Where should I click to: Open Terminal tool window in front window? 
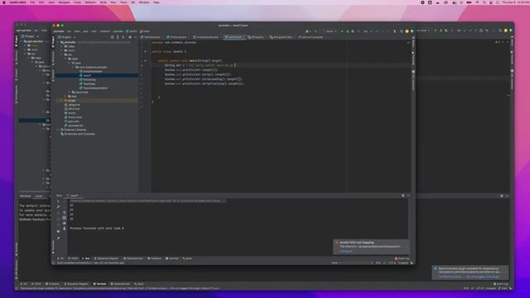coord(172,258)
